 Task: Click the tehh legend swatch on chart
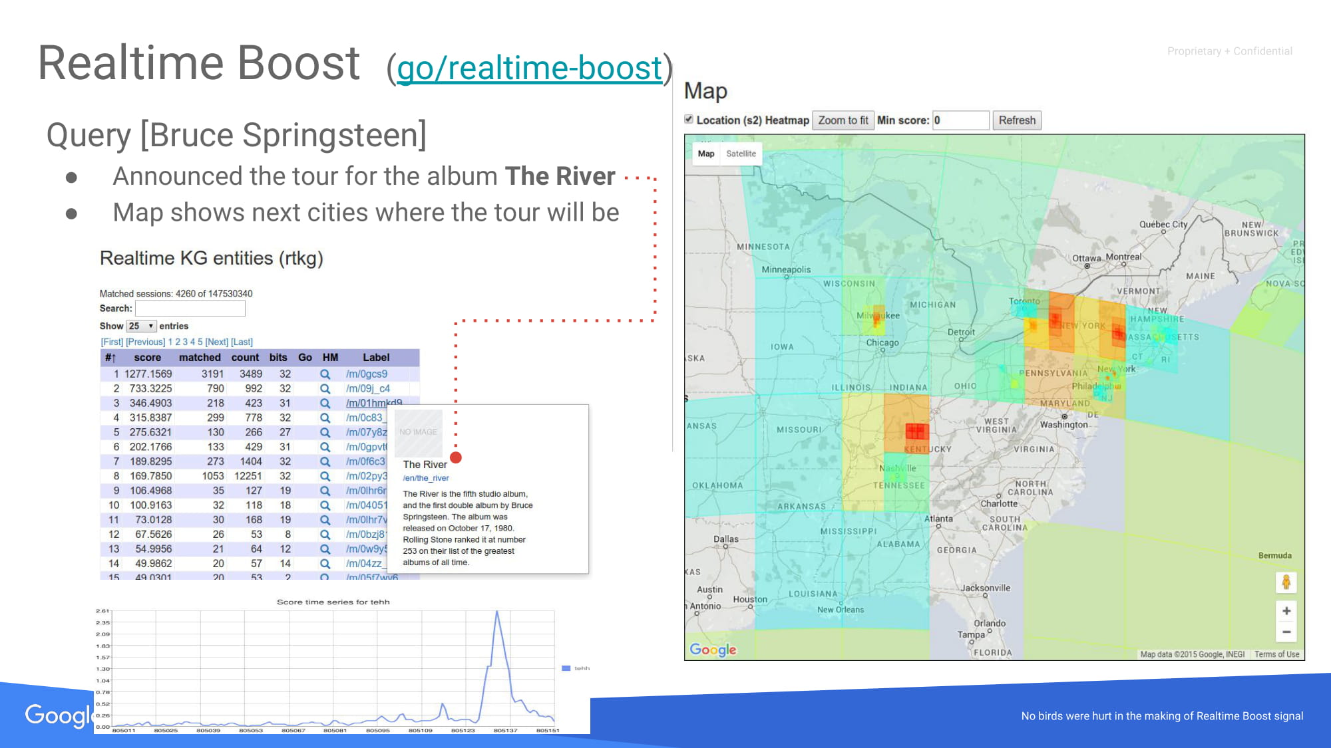pyautogui.click(x=566, y=668)
